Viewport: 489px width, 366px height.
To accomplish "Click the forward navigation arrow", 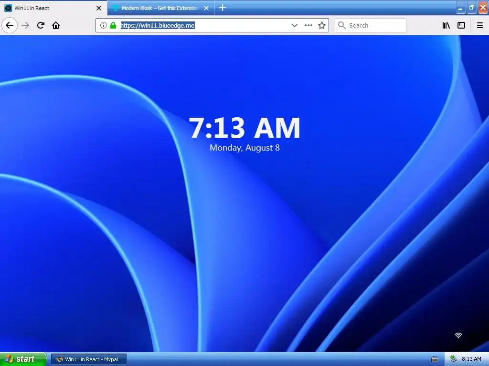I will (x=26, y=26).
